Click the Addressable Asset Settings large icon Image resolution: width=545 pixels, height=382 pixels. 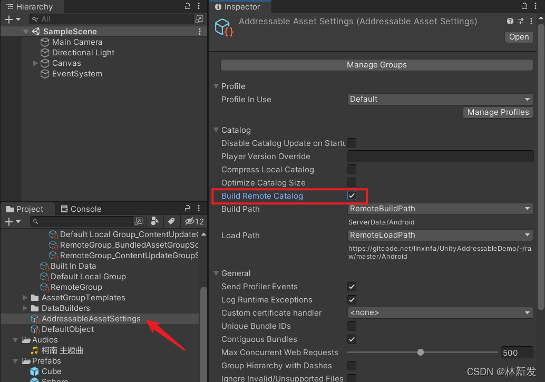[x=224, y=28]
